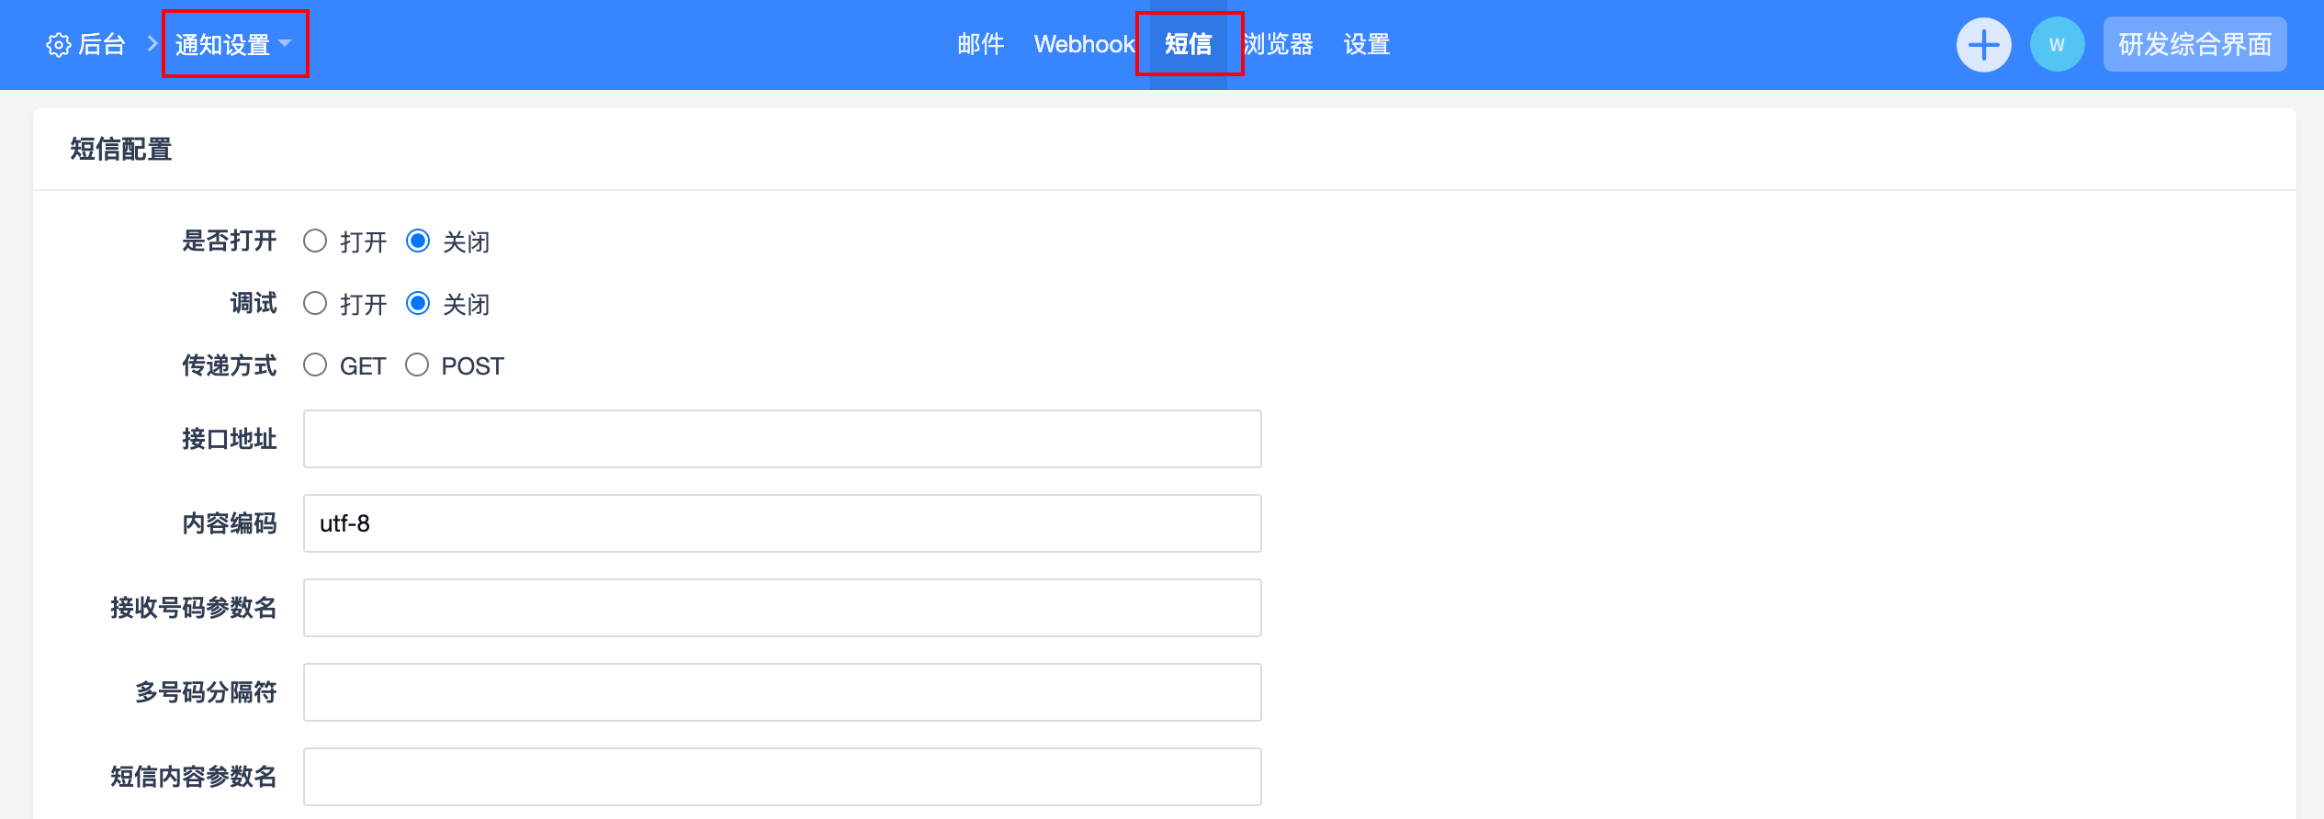Select the 短信 tab
Viewport: 2324px width, 819px height.
tap(1189, 44)
